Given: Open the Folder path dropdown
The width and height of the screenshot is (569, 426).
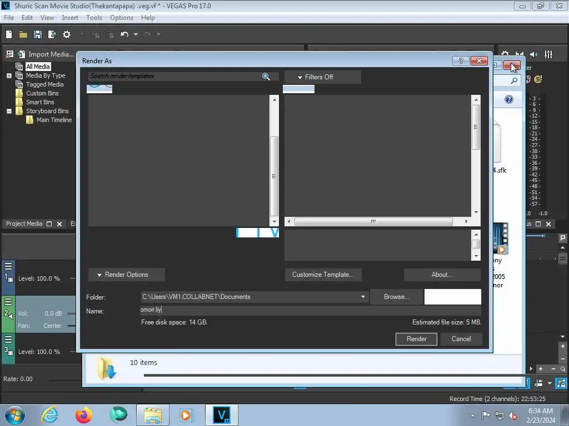Looking at the screenshot, I should click(x=362, y=297).
